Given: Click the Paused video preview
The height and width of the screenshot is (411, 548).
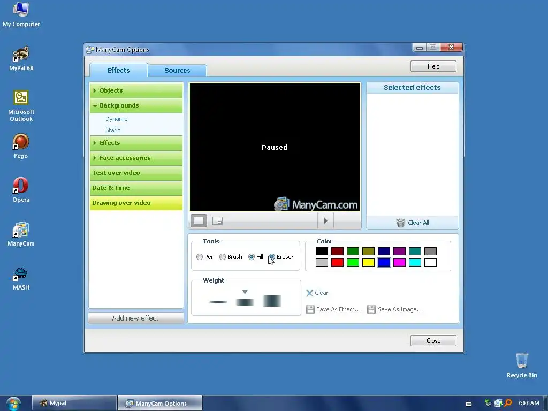Looking at the screenshot, I should [x=275, y=147].
